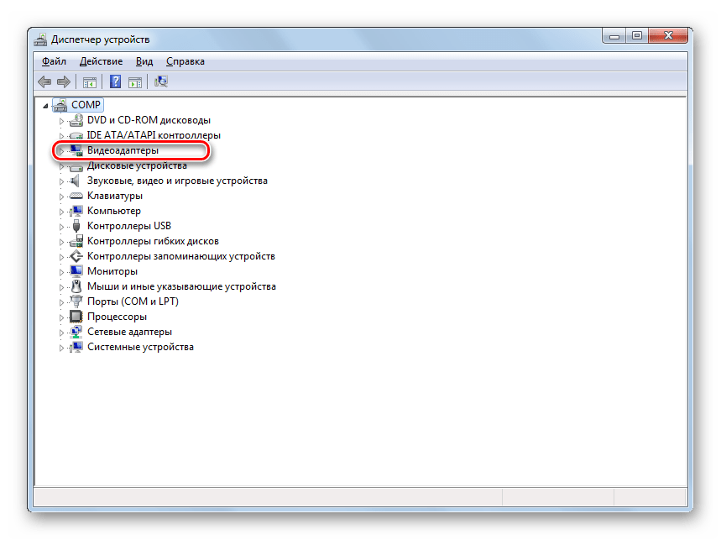Open the Действие menu
The width and height of the screenshot is (721, 540).
[x=102, y=61]
